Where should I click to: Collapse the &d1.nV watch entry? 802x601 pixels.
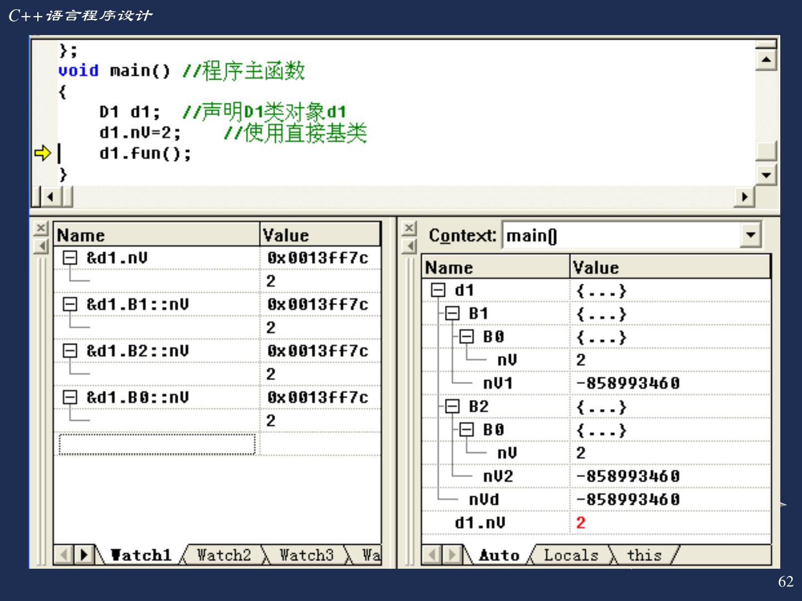point(70,258)
